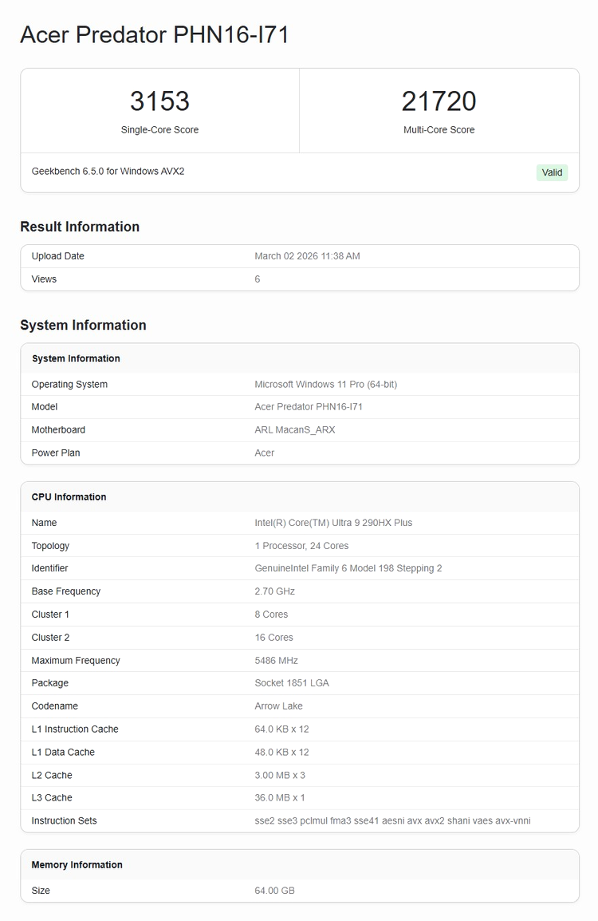Click the 3153 single-core score
Image resolution: width=598 pixels, height=921 pixels.
[x=159, y=101]
